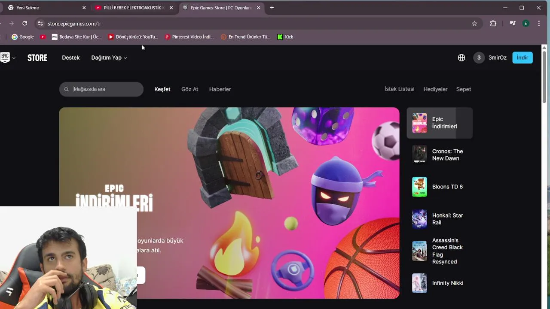Switch to the Göz At tab
This screenshot has width=550, height=309.
(189, 89)
